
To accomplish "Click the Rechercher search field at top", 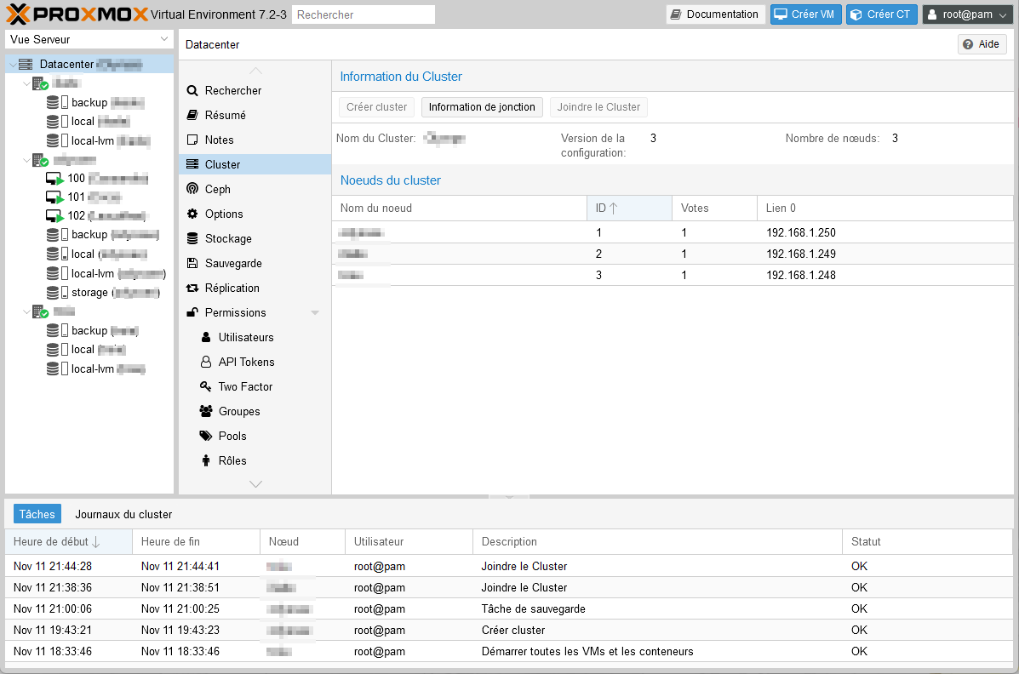I will point(363,14).
